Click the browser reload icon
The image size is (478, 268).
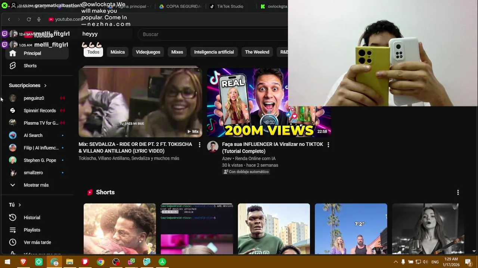[x=29, y=19]
